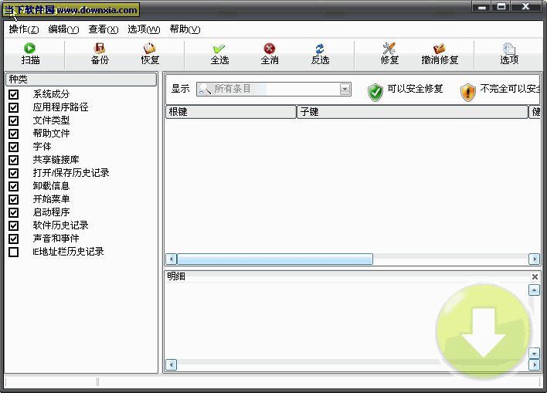The image size is (547, 393).
Task: Uncheck the 系统成分 checkbox
Action: tap(14, 94)
